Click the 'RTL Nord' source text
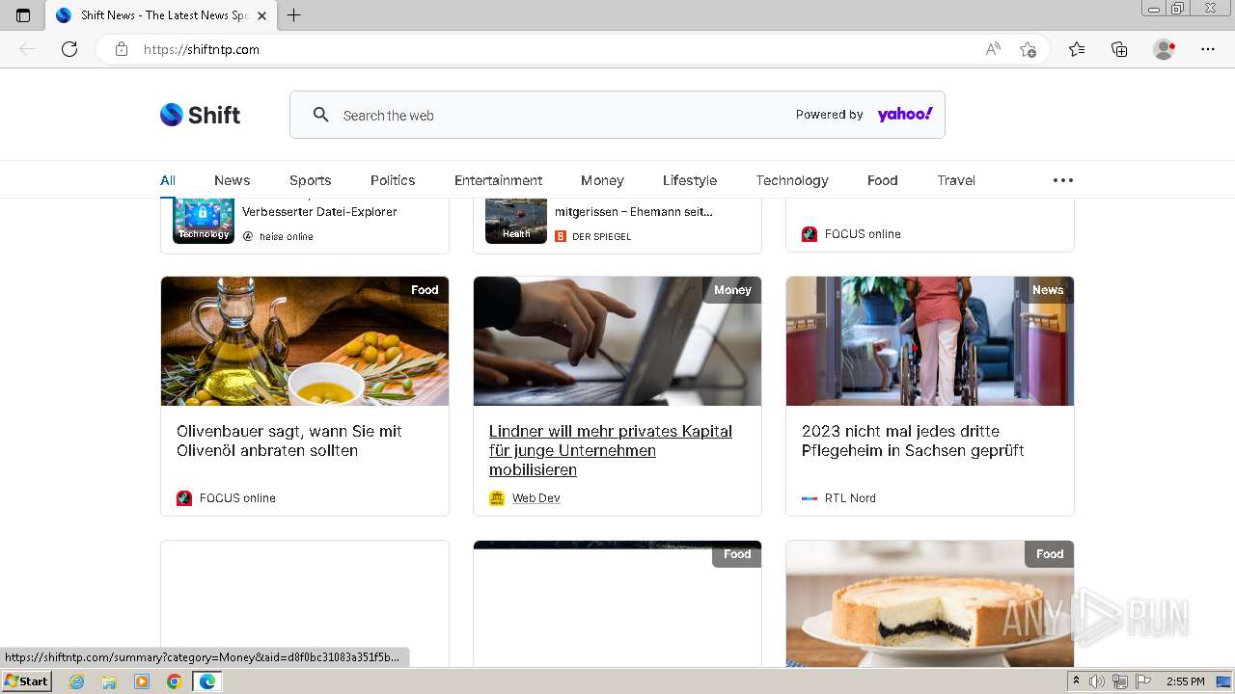Viewport: 1235px width, 694px height. (850, 498)
